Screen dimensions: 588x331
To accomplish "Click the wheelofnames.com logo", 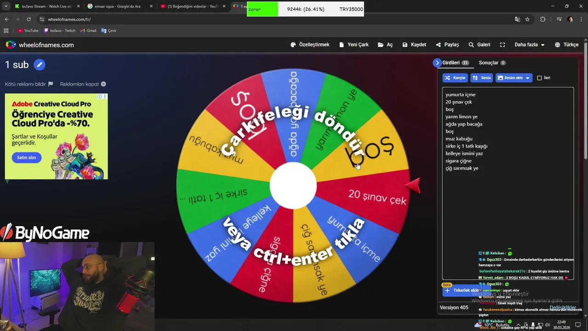I will 40,45.
